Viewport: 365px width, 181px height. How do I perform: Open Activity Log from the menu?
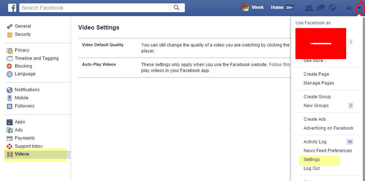point(315,142)
